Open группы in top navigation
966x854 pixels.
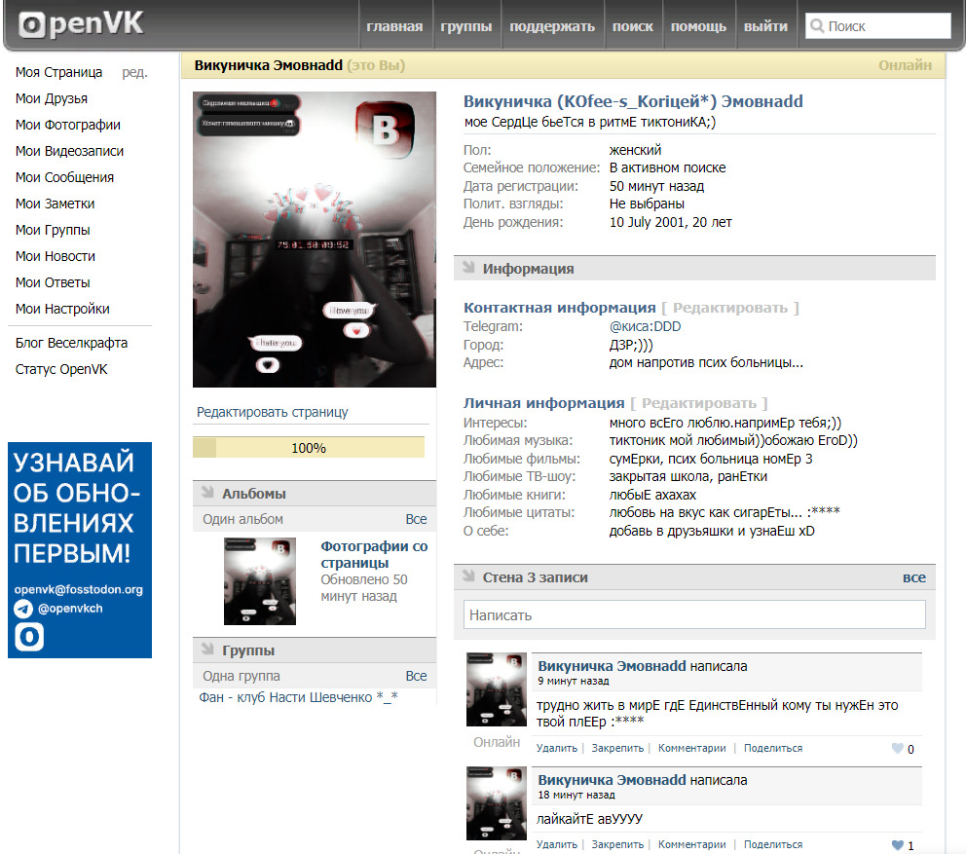[x=466, y=26]
